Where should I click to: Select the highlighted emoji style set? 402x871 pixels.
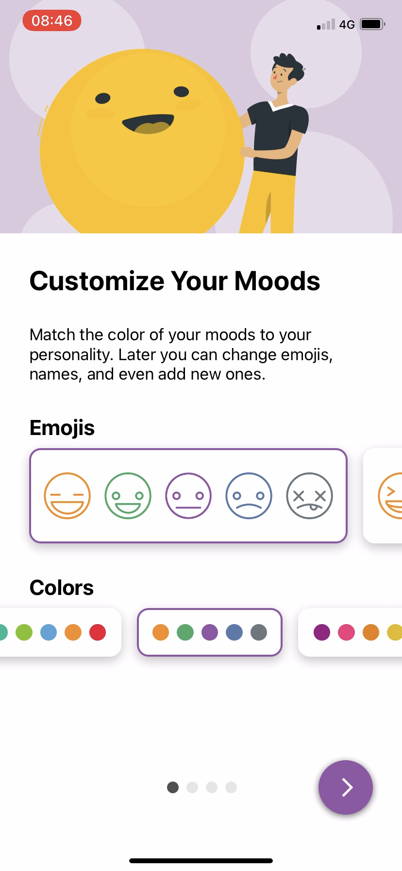click(188, 496)
